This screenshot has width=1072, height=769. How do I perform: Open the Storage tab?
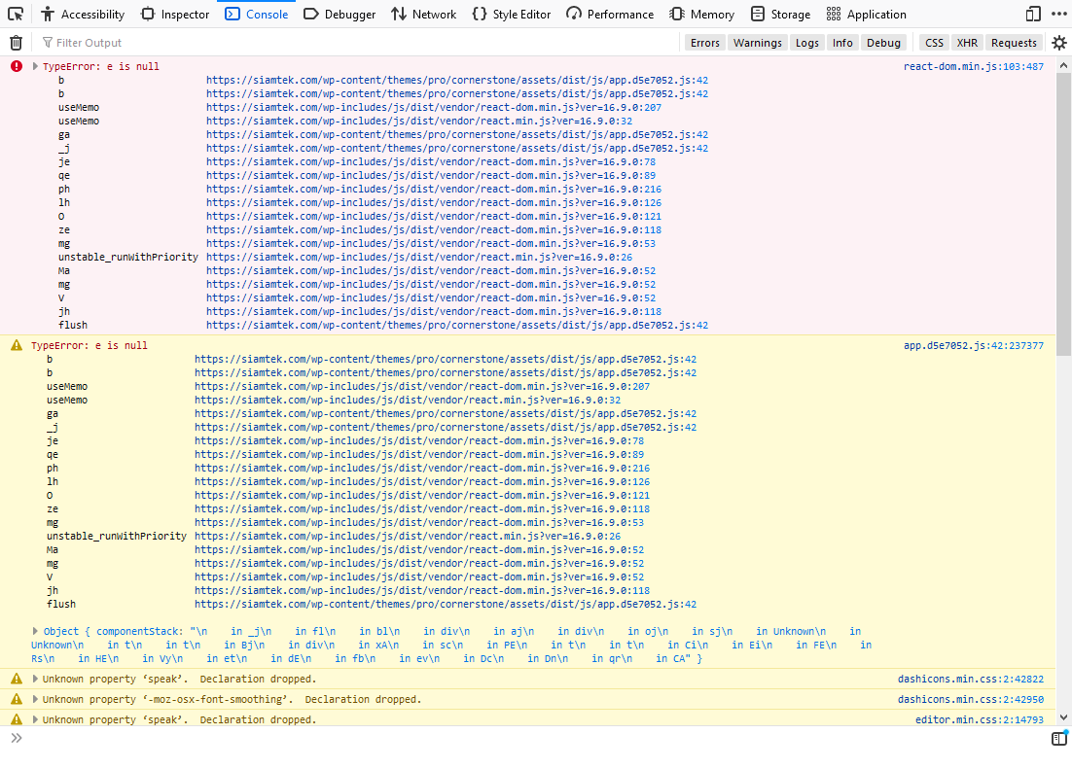(781, 14)
